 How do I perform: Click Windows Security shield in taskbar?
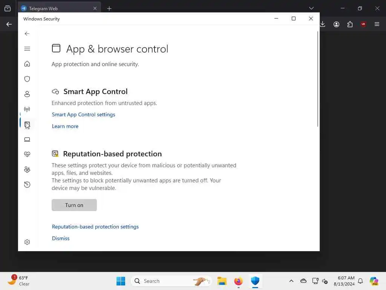255,281
